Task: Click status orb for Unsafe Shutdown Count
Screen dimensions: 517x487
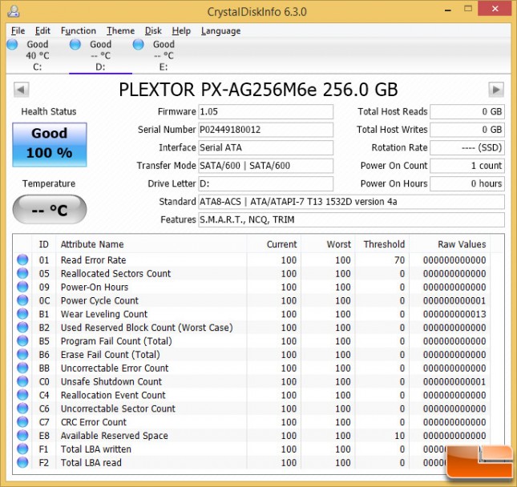Action: 22,381
